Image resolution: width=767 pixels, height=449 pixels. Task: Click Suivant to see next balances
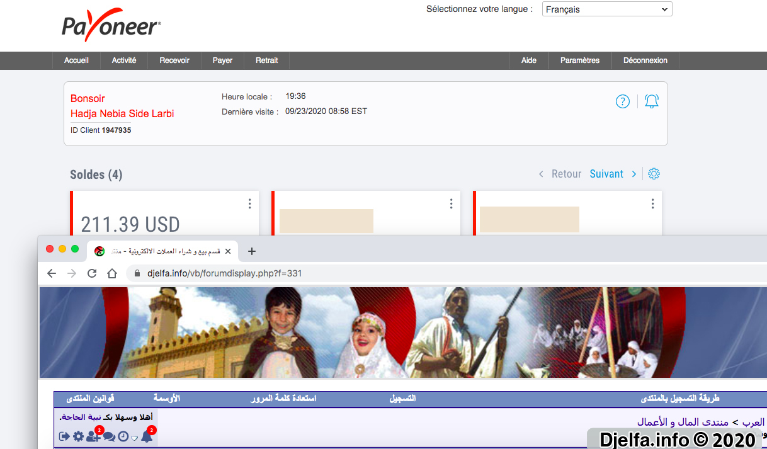tap(606, 174)
